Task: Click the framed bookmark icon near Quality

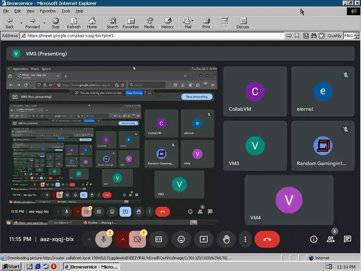Action: coord(306,36)
